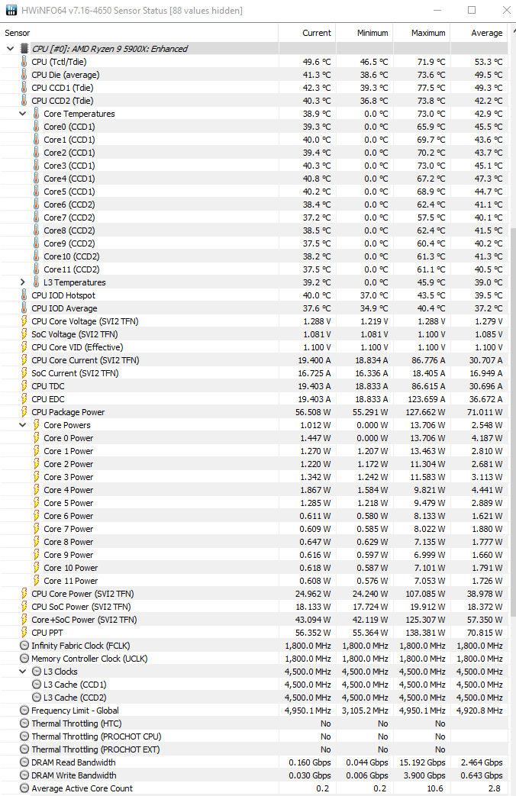Screen dimensions: 516x796
Task: Click thermometer icon for CPU CCD2 (Tdie)
Action: (24, 101)
